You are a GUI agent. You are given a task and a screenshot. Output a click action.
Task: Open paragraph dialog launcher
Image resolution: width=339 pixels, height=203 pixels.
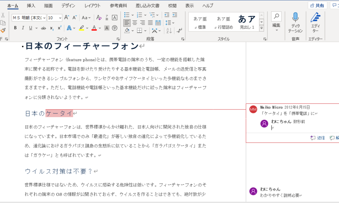tap(183, 39)
